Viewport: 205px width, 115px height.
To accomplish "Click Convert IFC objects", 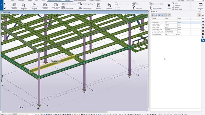I will click(x=156, y=4).
